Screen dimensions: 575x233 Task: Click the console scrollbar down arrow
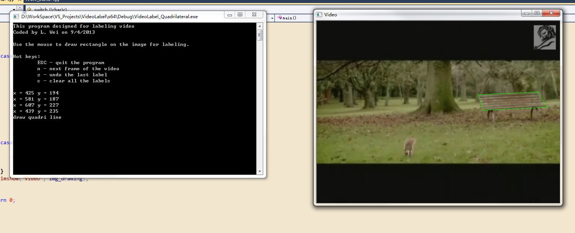tap(260, 172)
